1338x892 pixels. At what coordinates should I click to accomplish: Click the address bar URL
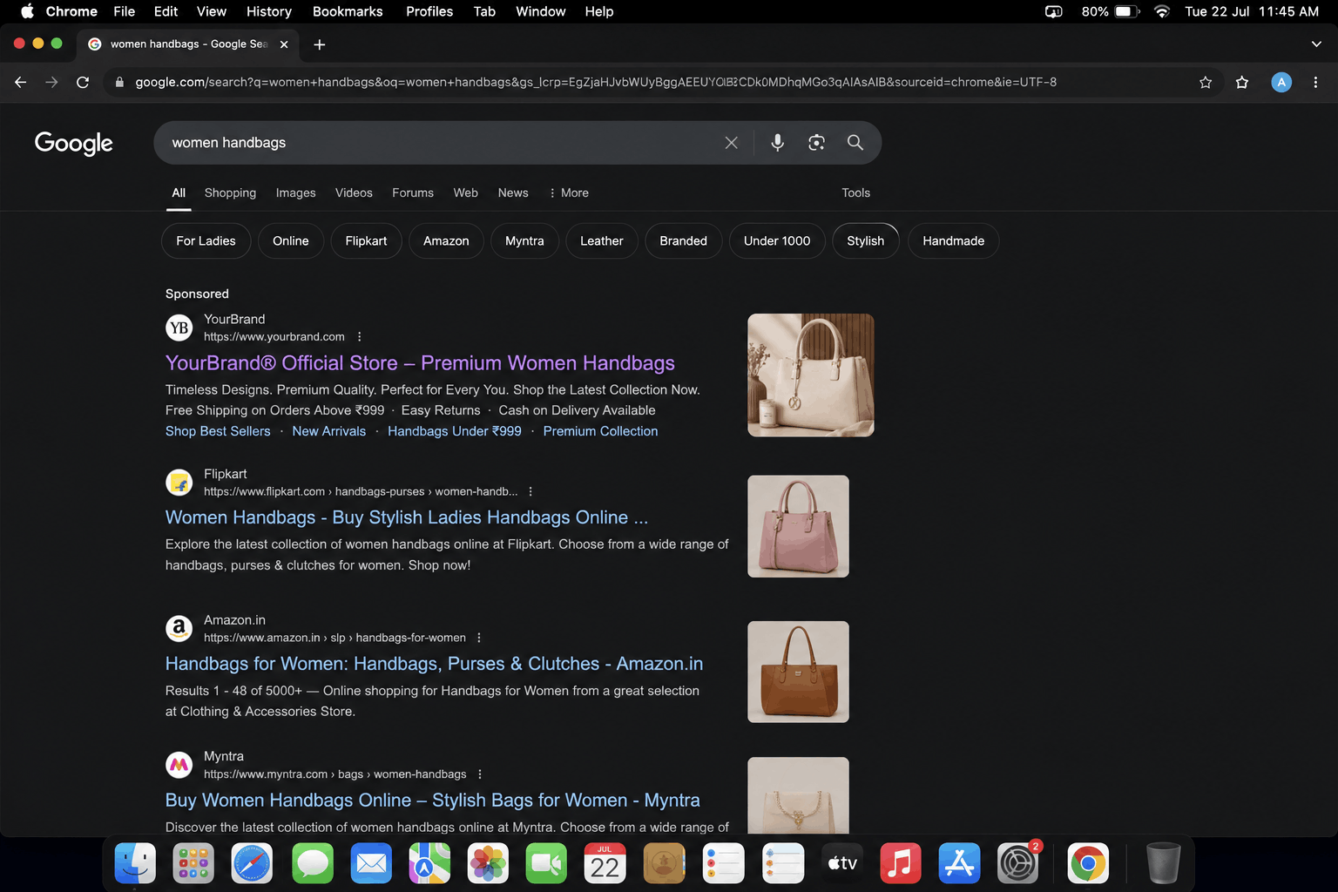(596, 82)
